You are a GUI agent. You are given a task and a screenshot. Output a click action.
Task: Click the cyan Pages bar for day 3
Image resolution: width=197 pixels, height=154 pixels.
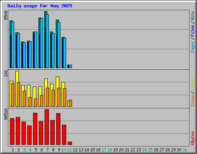24,55
